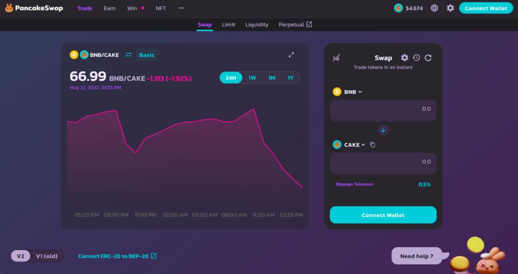Select the V2 version toggle

coord(20,256)
